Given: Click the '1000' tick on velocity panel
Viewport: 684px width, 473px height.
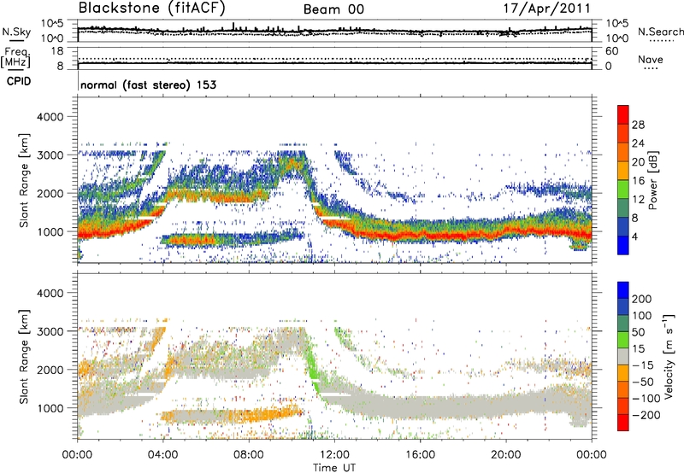Looking at the screenshot, I should coord(50,408).
